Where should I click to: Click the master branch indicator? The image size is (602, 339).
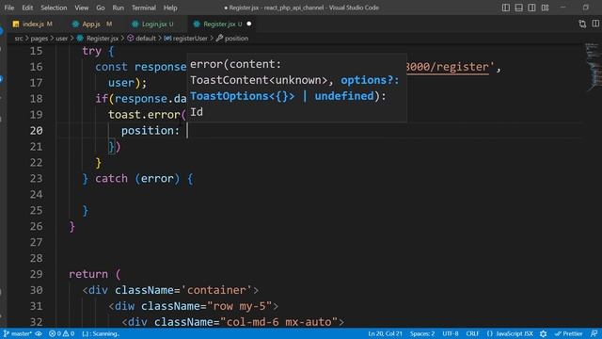click(18, 333)
